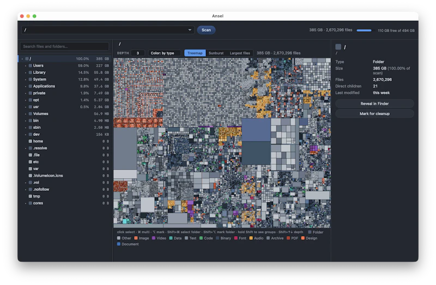Screen dimensions: 436x285
Task: Click the bin folder icon in tree
Action: pos(31,121)
